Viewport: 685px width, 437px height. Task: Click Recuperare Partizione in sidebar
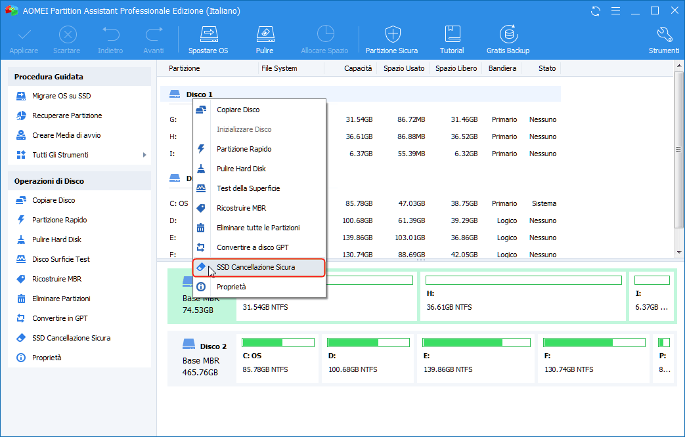click(x=67, y=115)
